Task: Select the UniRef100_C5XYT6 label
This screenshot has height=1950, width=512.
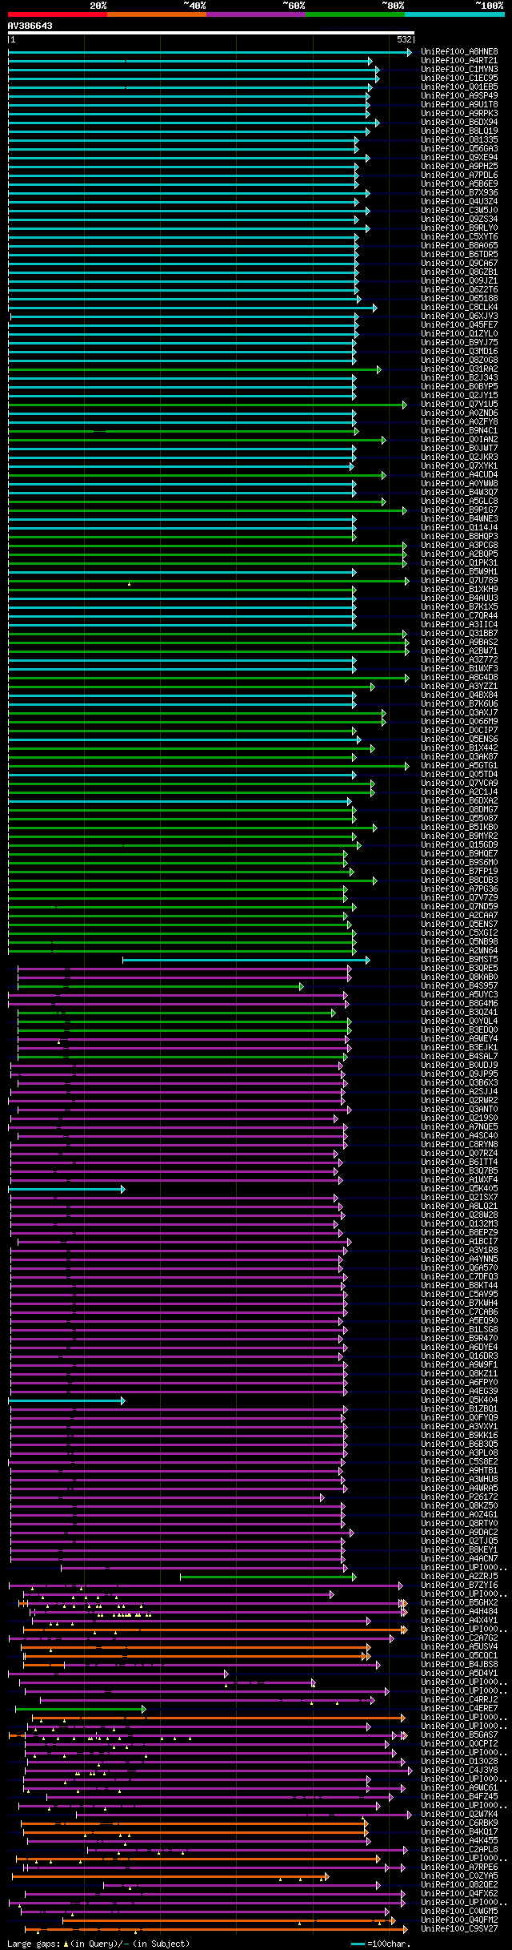Action: click(459, 237)
